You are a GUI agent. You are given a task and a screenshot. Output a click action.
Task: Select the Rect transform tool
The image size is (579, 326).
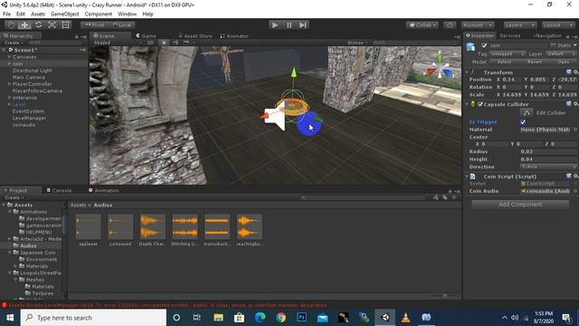pos(66,24)
